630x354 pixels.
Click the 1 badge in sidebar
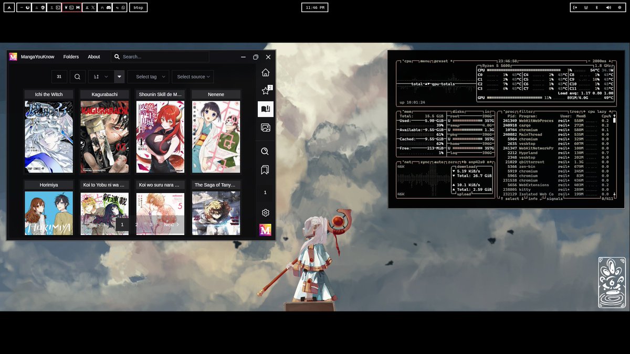[265, 192]
